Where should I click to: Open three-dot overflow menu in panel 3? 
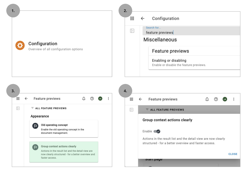(x=108, y=99)
